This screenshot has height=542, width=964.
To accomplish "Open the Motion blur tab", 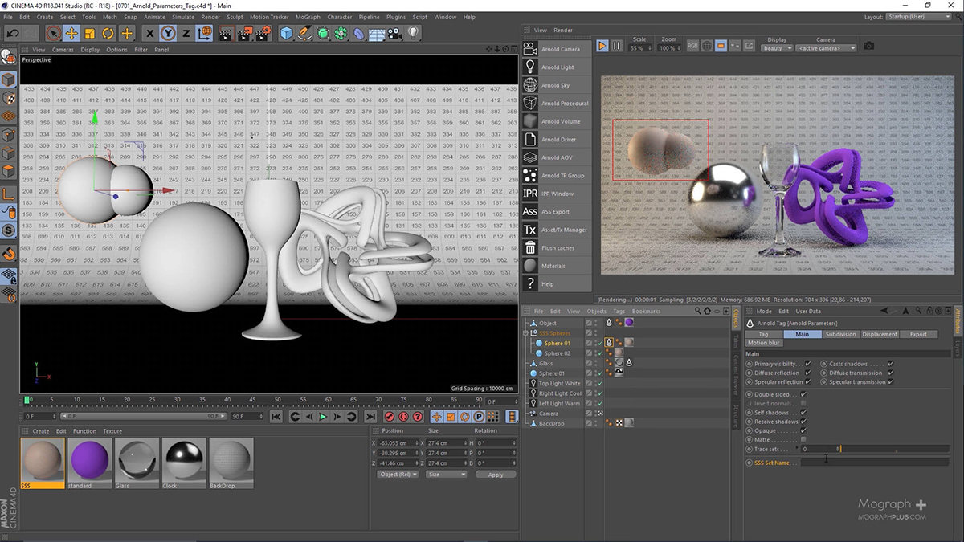I will [x=764, y=343].
